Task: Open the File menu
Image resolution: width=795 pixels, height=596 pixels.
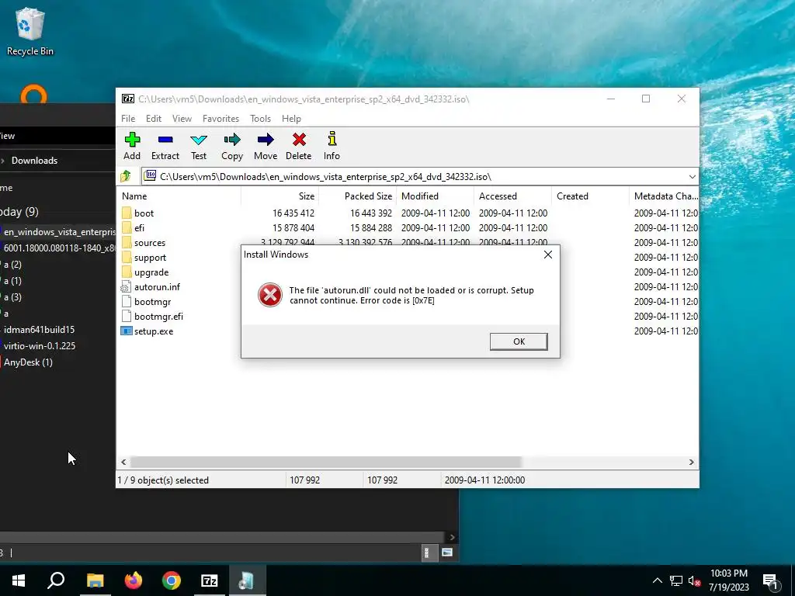Action: click(128, 119)
